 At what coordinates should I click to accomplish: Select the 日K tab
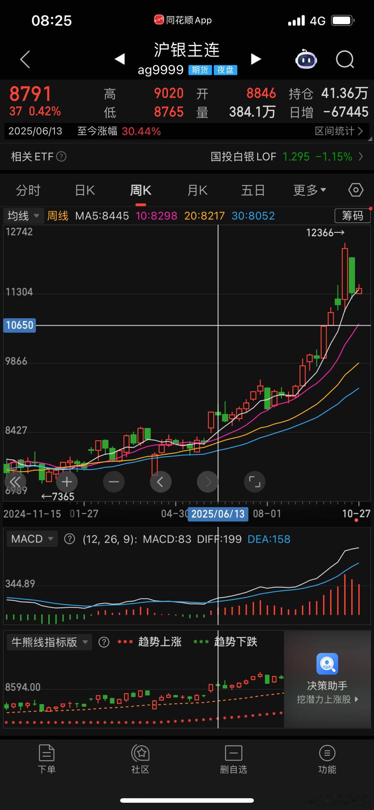pos(85,190)
